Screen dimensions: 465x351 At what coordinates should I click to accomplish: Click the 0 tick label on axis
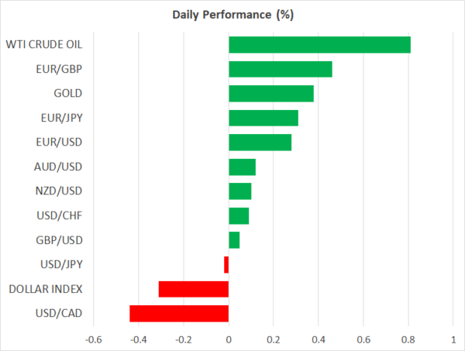229,339
